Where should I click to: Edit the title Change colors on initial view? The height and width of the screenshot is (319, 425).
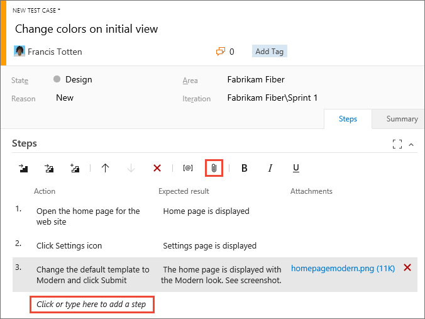point(87,29)
